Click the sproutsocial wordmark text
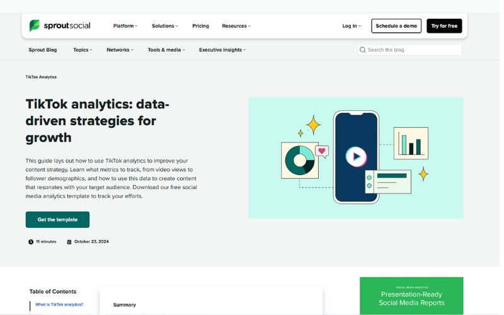This screenshot has height=315, width=504. [x=67, y=26]
